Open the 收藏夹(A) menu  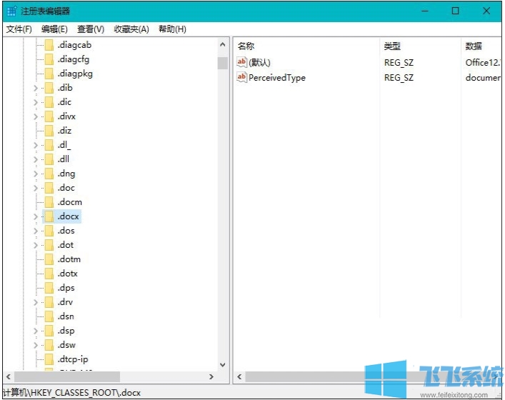(x=131, y=29)
